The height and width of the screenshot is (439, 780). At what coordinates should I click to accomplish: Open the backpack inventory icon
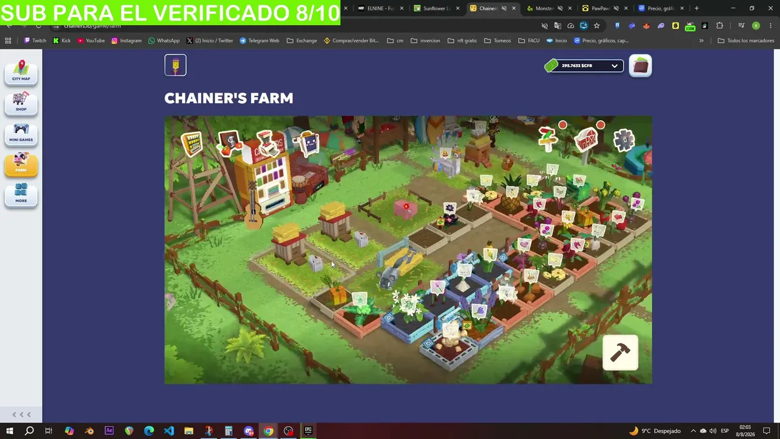coord(640,66)
